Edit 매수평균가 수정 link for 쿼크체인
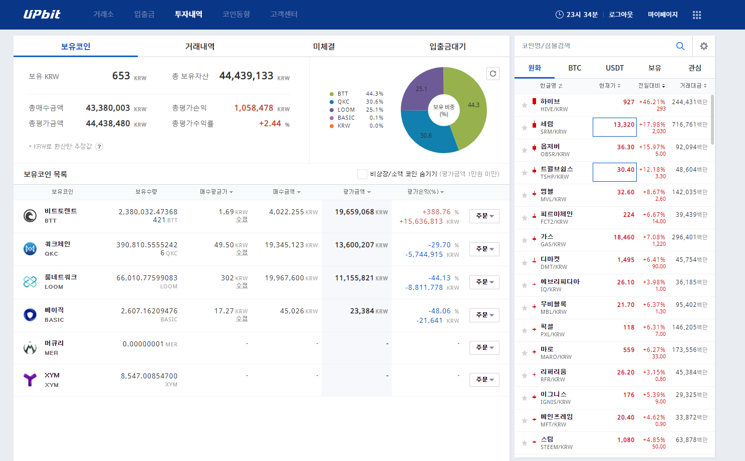The image size is (745, 461). [x=242, y=253]
